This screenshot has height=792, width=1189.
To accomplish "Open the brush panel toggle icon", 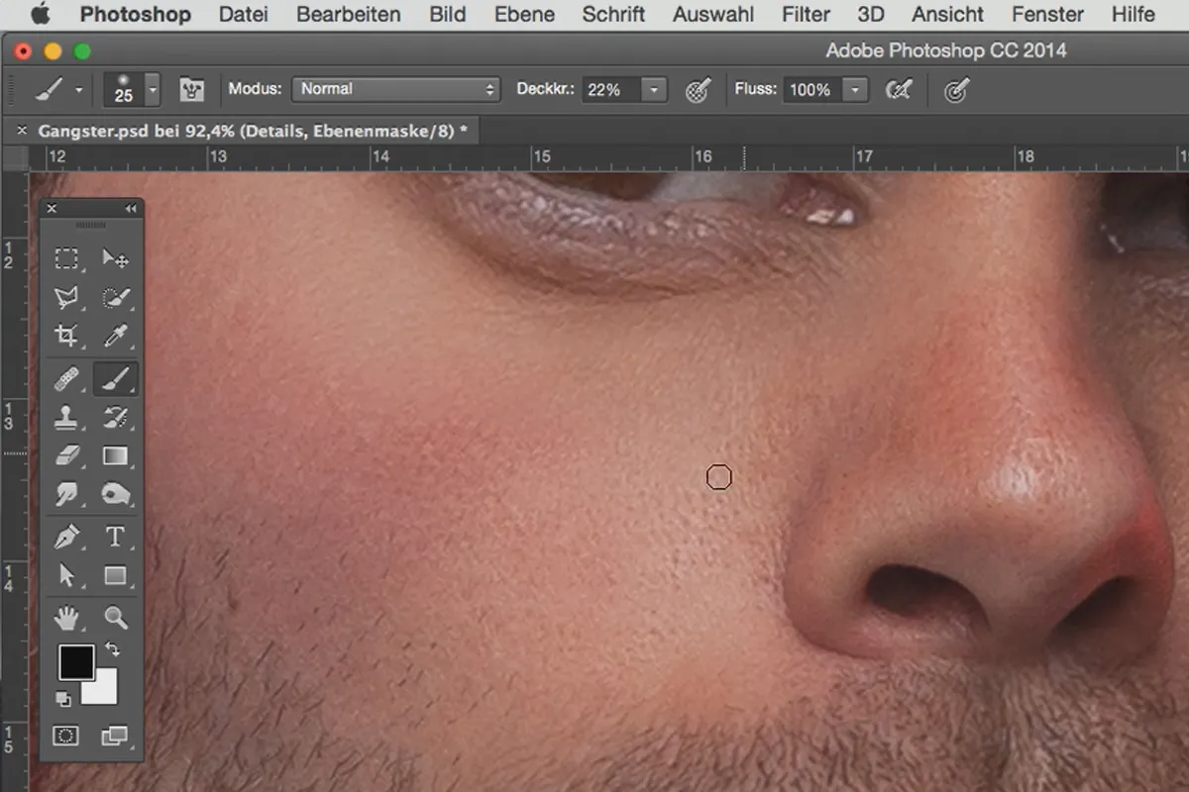I will 191,90.
